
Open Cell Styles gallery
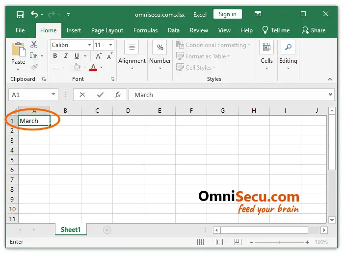pos(196,68)
